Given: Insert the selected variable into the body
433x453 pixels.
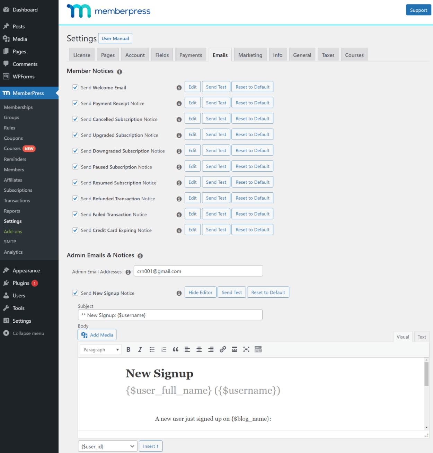Looking at the screenshot, I should 151,446.
